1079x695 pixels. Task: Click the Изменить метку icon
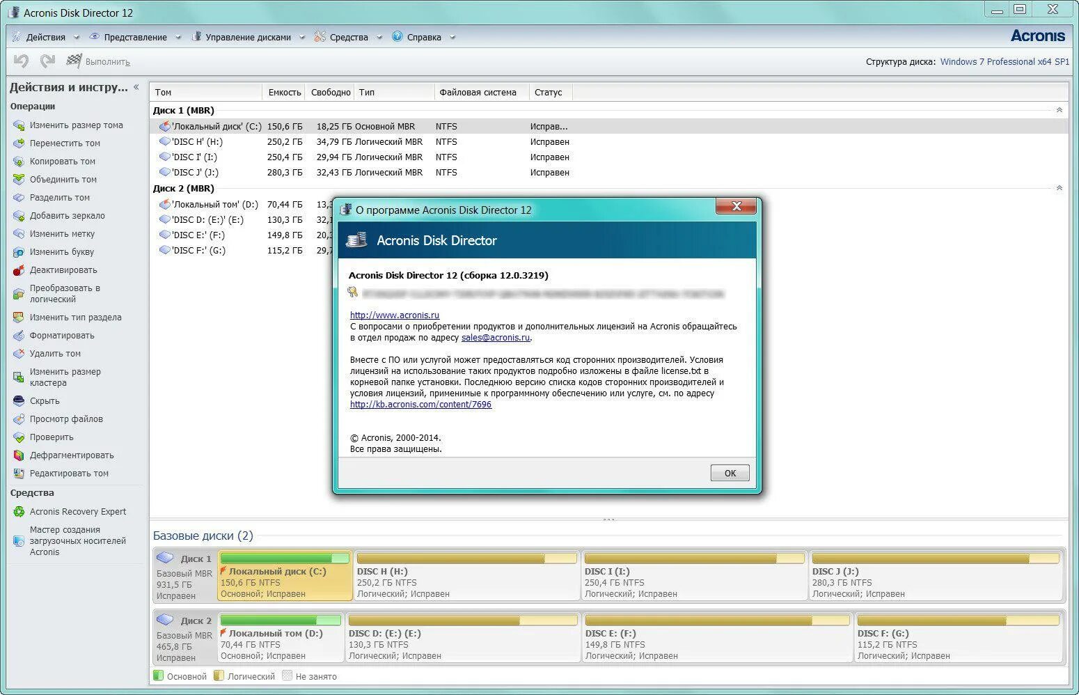(x=19, y=234)
